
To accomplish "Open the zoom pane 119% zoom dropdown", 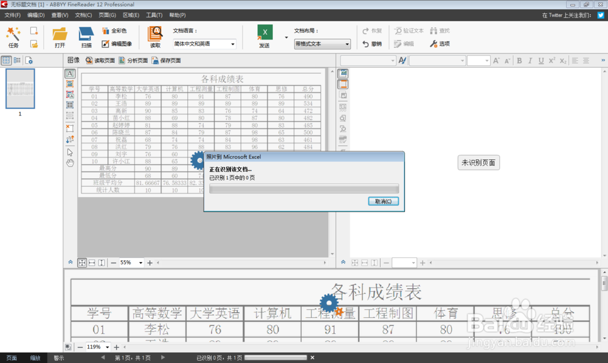I will click(x=107, y=347).
